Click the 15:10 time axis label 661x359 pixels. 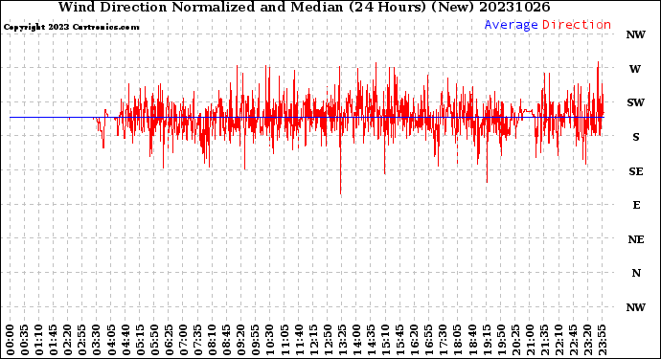(386, 340)
